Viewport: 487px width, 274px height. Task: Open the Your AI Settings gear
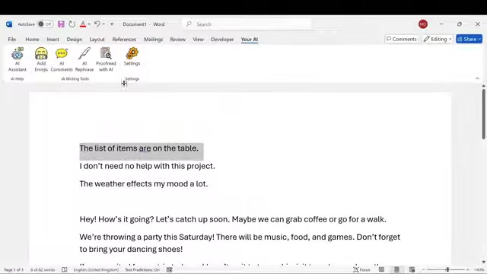[132, 56]
